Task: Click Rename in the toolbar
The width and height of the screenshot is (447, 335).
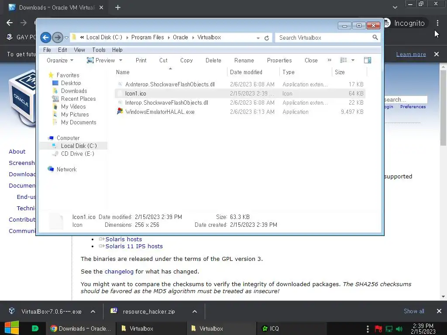Action: (244, 60)
